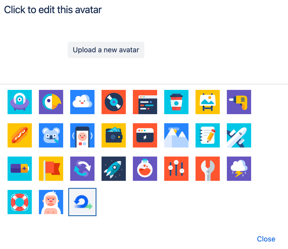The height and width of the screenshot is (249, 288).
Task: Select the red flag avatar
Action: tap(51, 169)
